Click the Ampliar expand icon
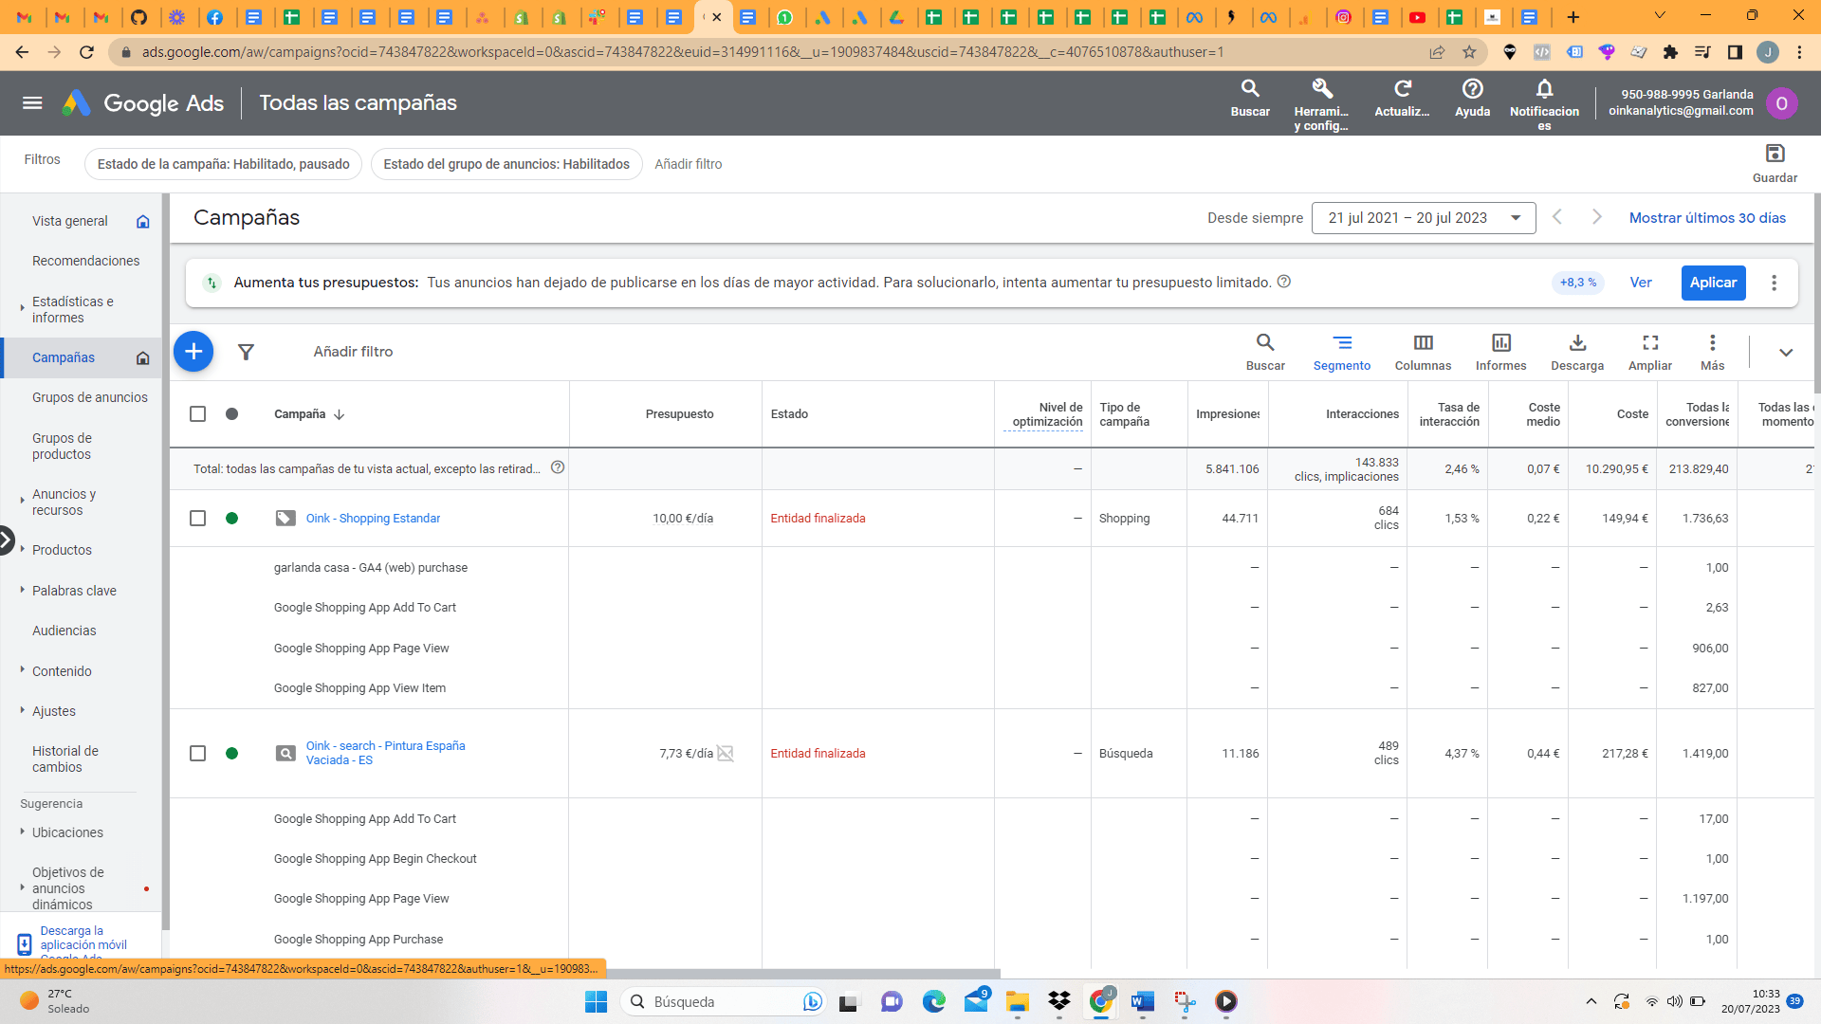The height and width of the screenshot is (1024, 1821). [x=1650, y=352]
